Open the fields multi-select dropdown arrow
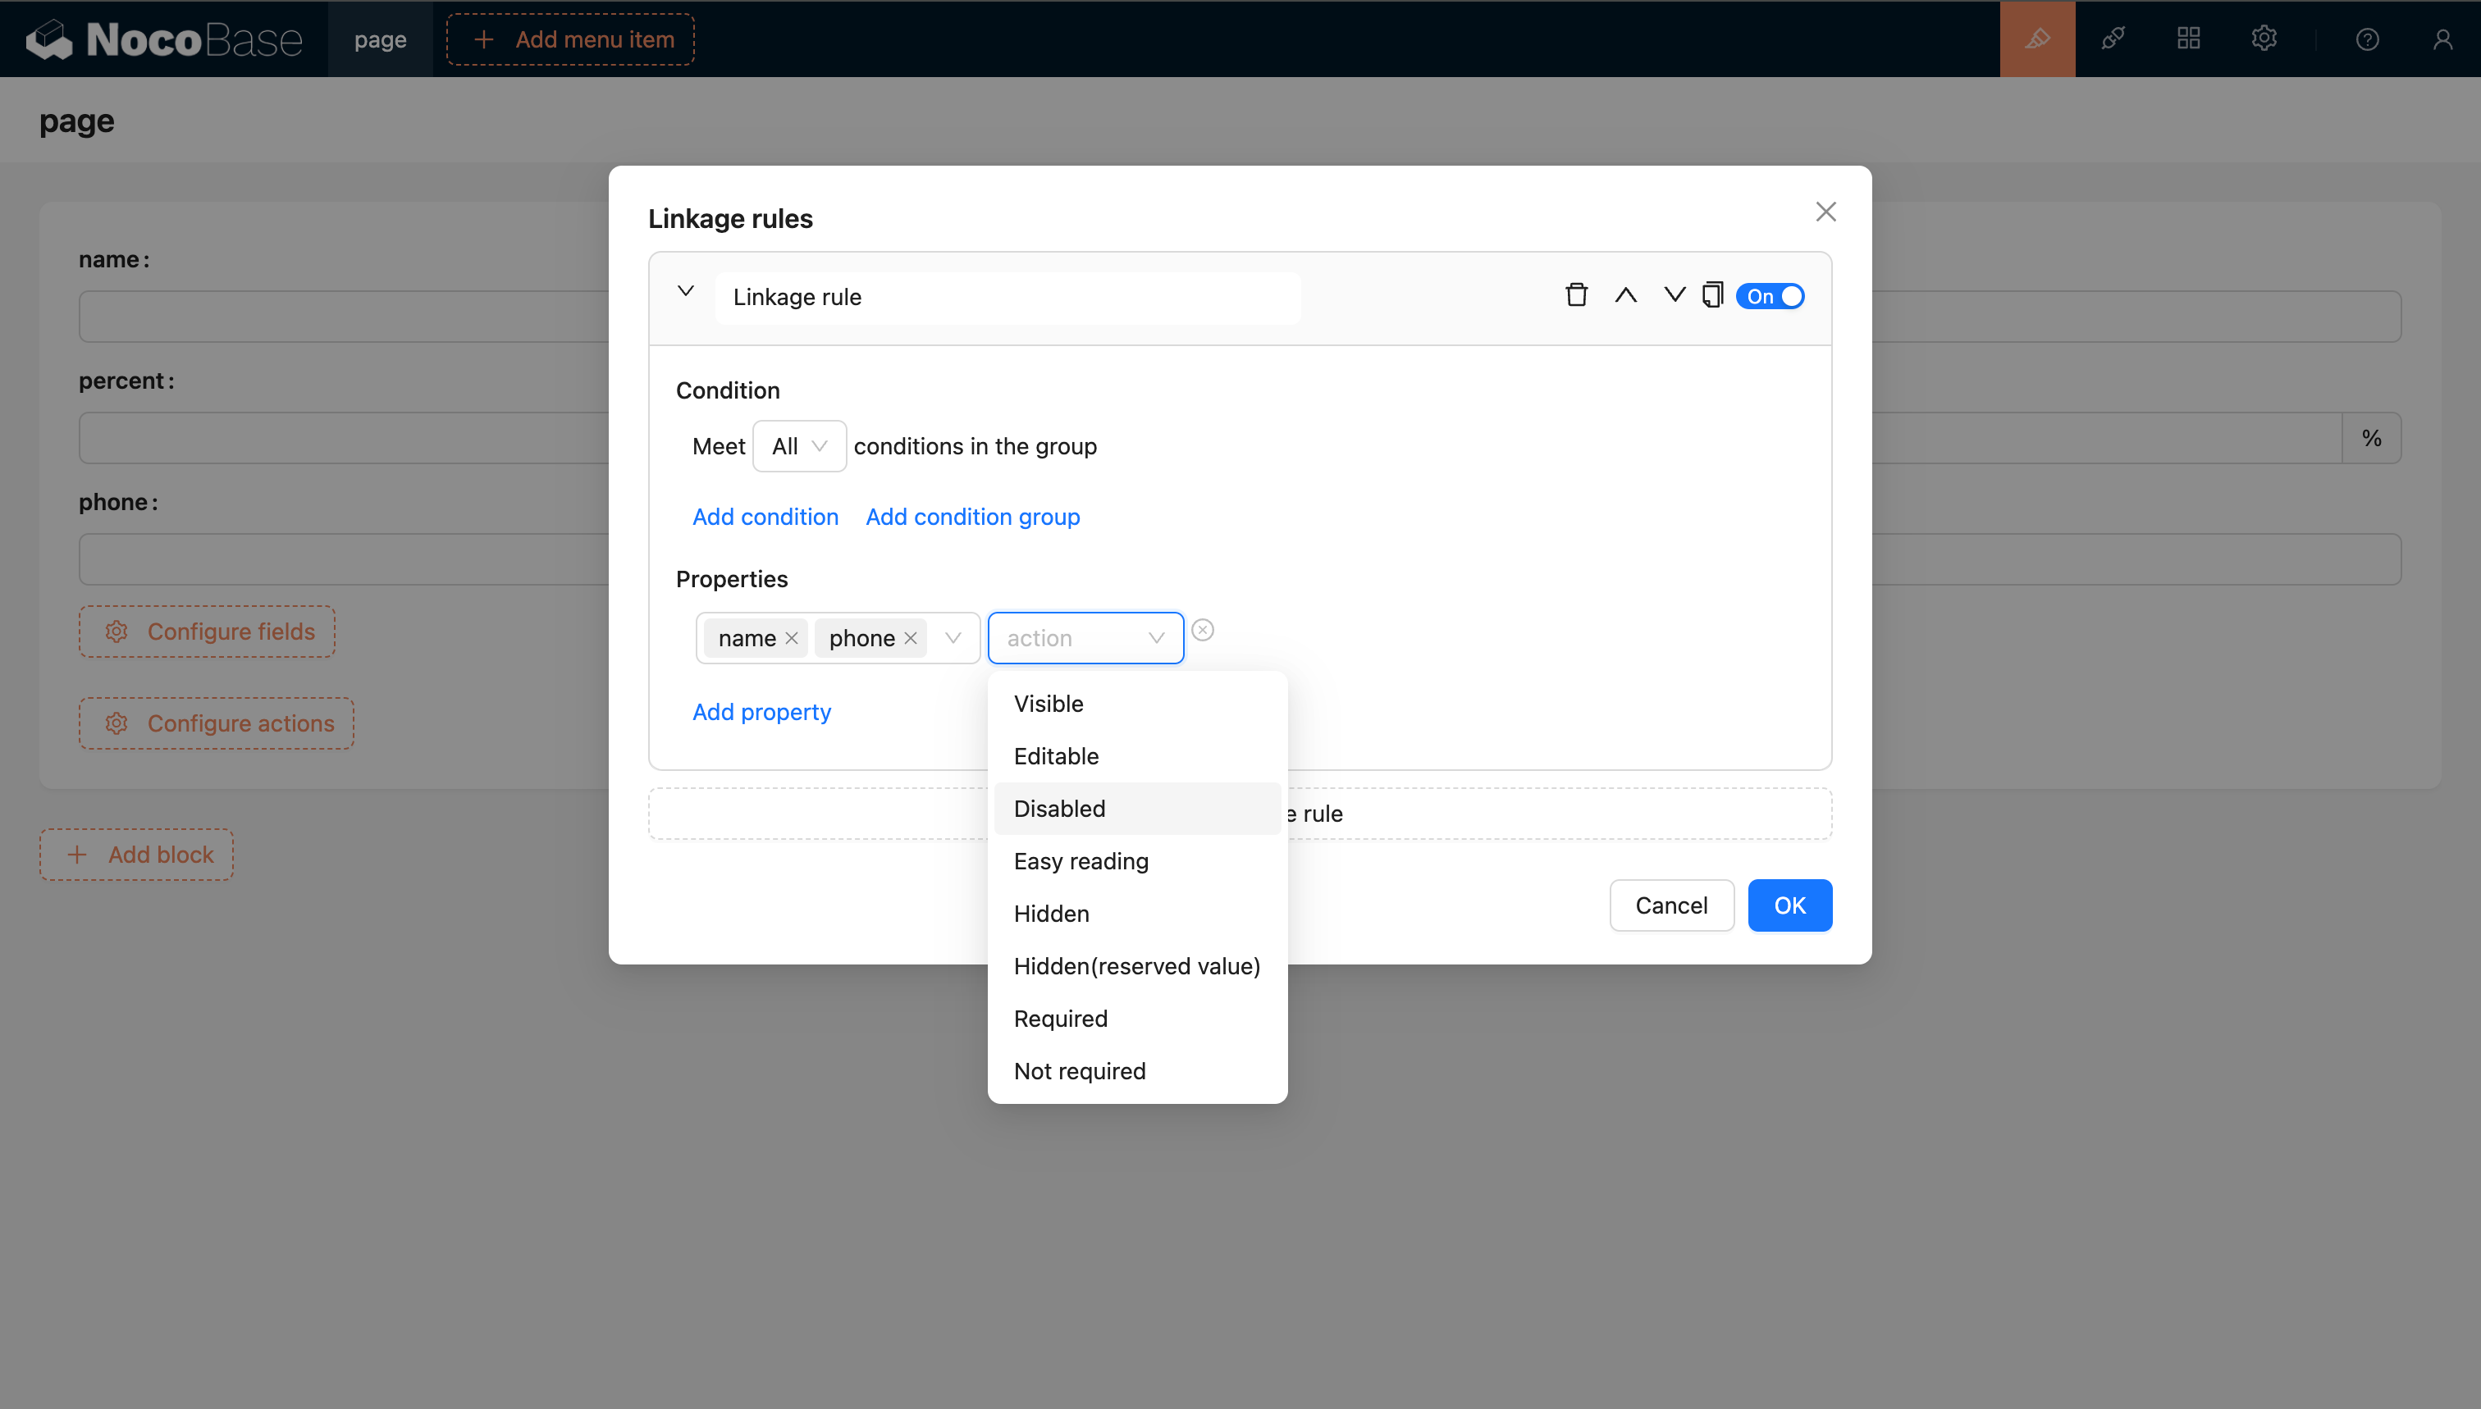This screenshot has width=2481, height=1409. [953, 638]
